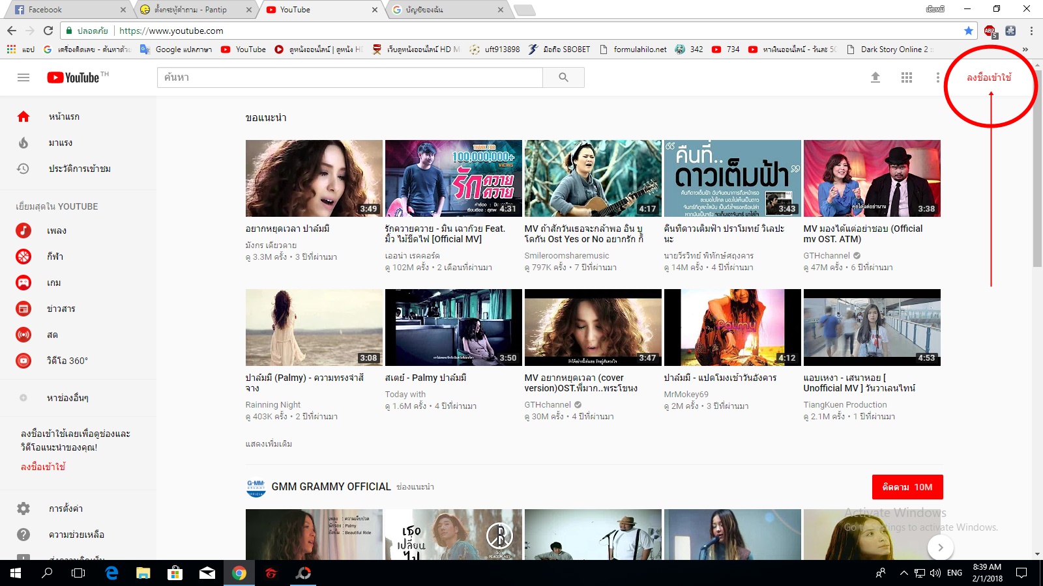Click the ติดตาม 10M subscribe button

[x=907, y=487]
